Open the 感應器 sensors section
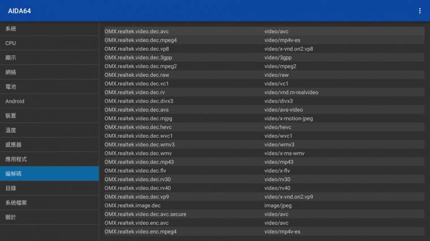The image size is (430, 241). point(49,144)
